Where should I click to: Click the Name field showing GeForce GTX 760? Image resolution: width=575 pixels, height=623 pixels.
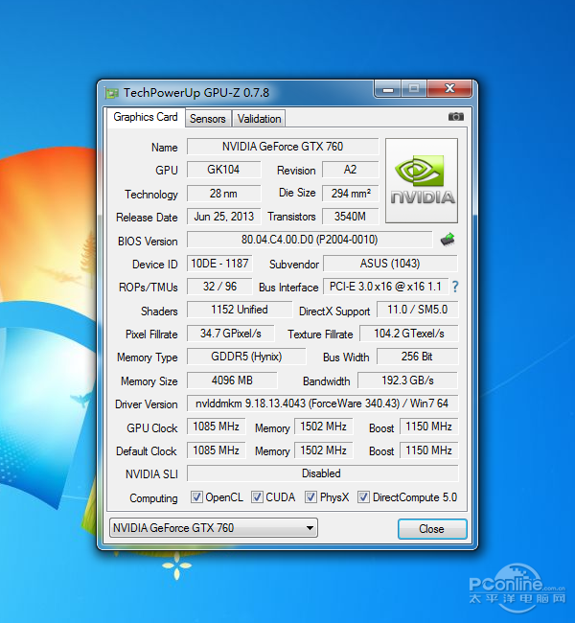(283, 147)
